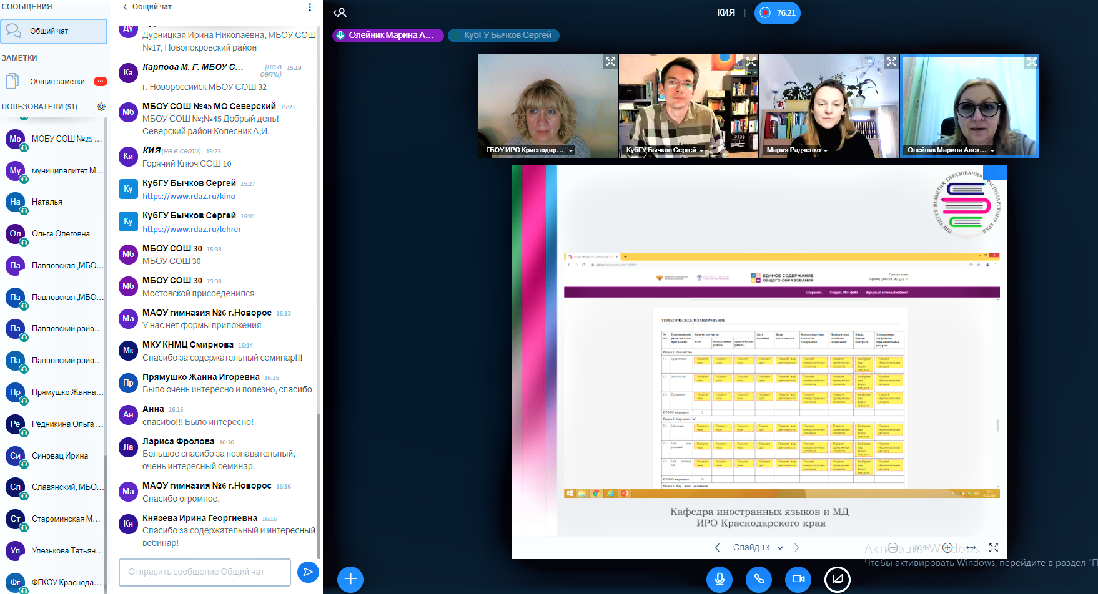Screen dimensions: 1098x594
Task: Start screen sharing button
Action: click(x=838, y=579)
